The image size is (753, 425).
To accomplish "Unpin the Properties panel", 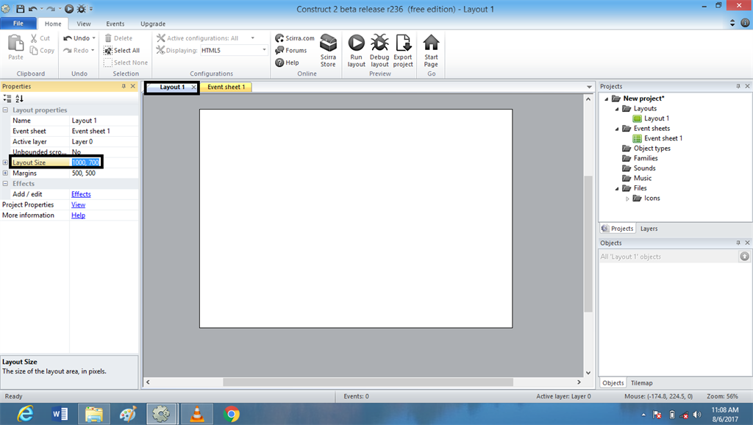I will 123,86.
